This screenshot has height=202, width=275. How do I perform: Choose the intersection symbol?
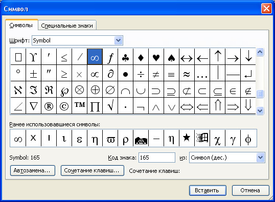tap(126, 89)
